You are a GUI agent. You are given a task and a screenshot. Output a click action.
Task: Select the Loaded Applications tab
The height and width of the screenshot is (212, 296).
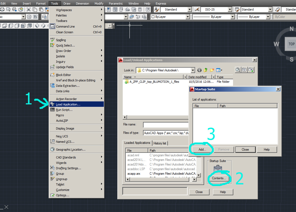[137, 143]
